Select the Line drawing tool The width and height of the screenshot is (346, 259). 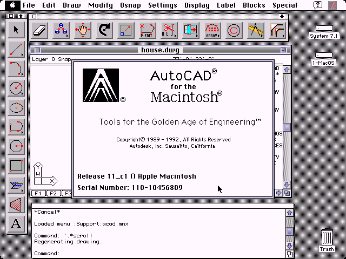[x=16, y=49]
